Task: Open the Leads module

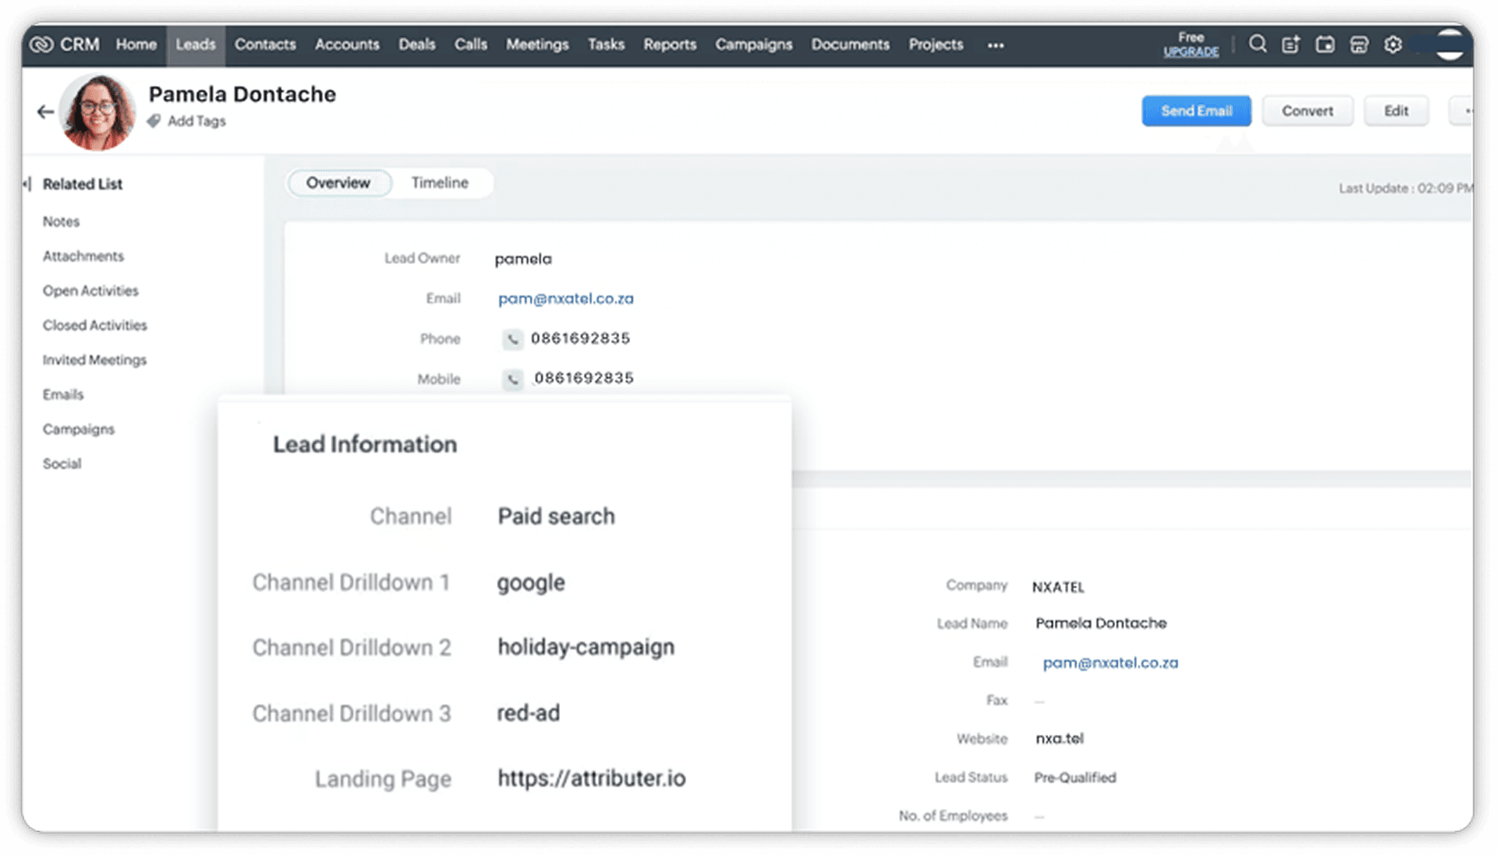Action: (195, 44)
